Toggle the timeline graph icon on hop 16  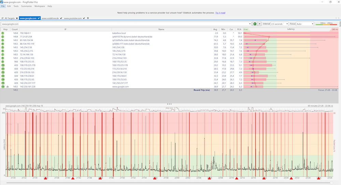tap(8, 87)
